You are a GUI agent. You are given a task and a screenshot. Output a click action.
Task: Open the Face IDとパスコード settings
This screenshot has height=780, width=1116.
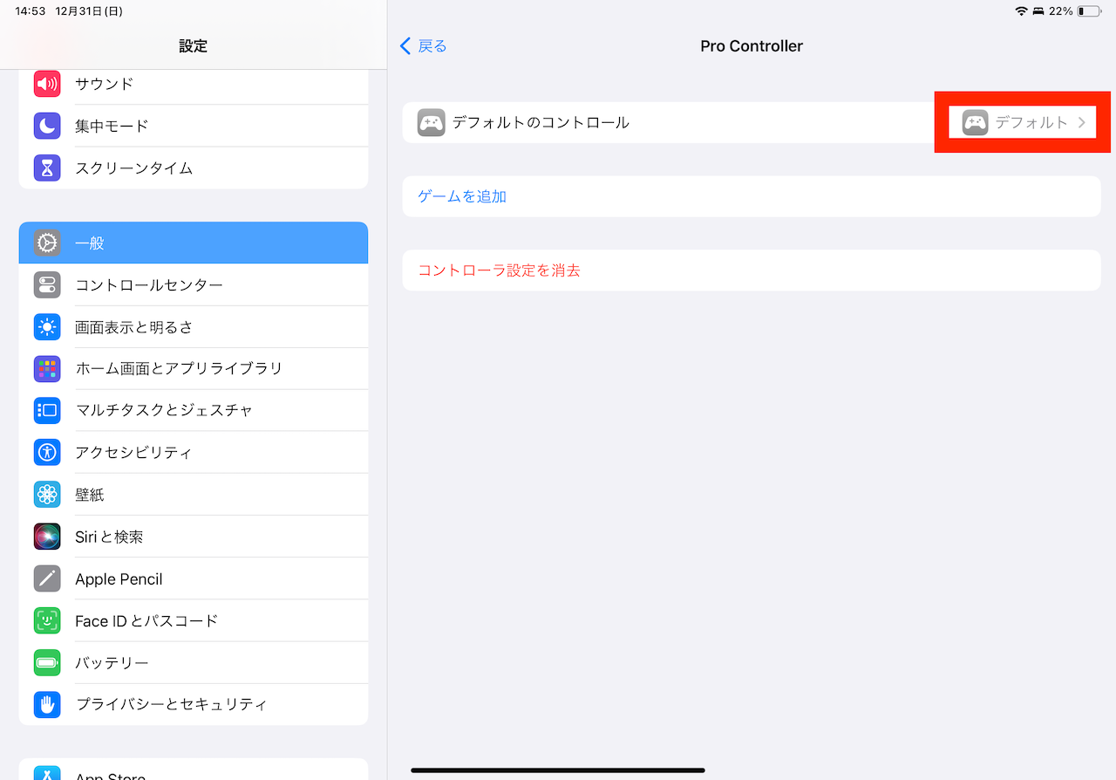(x=194, y=620)
